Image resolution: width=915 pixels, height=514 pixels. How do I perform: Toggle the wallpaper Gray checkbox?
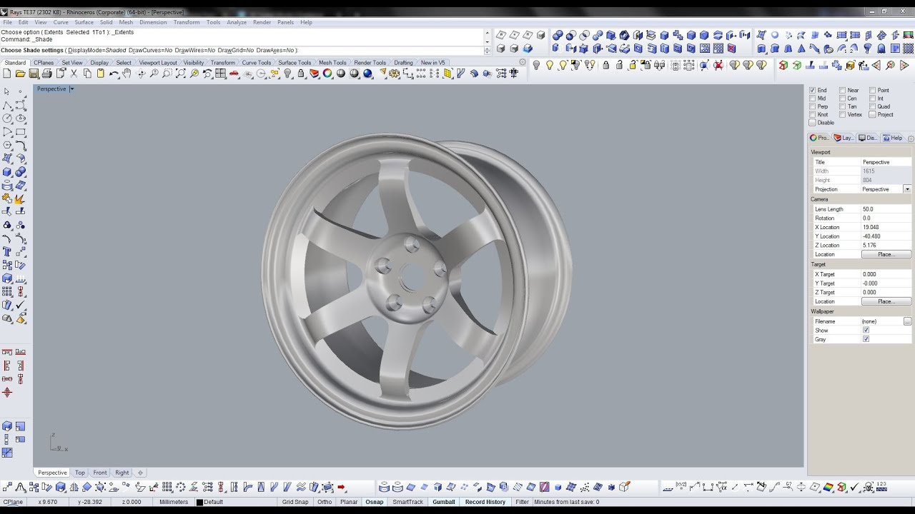pos(866,339)
